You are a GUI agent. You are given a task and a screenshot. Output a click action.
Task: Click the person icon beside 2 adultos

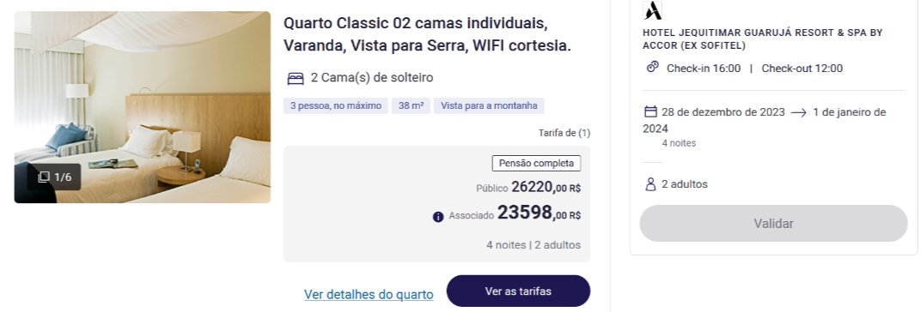coord(650,184)
